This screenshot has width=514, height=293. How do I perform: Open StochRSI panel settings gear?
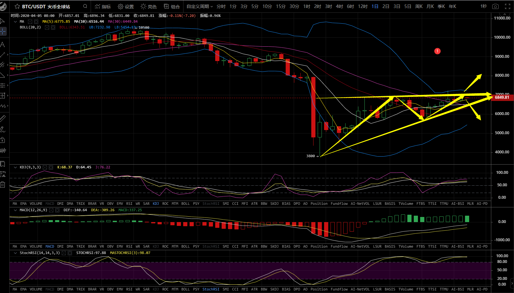tap(64, 253)
